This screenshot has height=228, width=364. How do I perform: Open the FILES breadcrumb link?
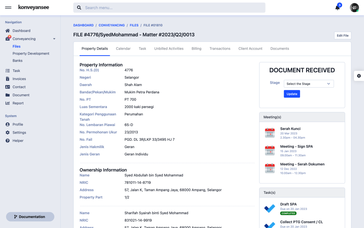tap(134, 25)
